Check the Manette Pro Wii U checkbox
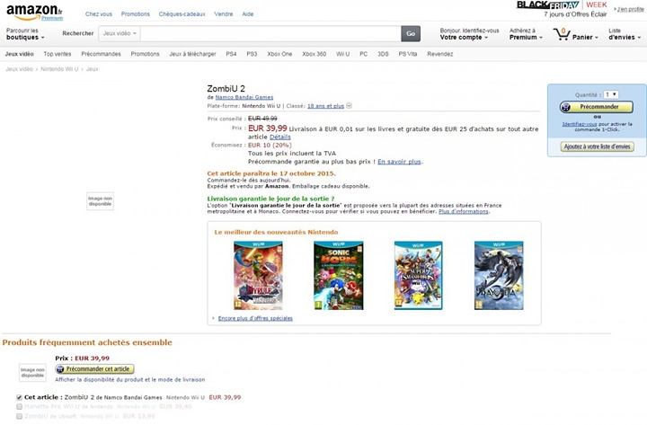The width and height of the screenshot is (647, 425). (20, 407)
